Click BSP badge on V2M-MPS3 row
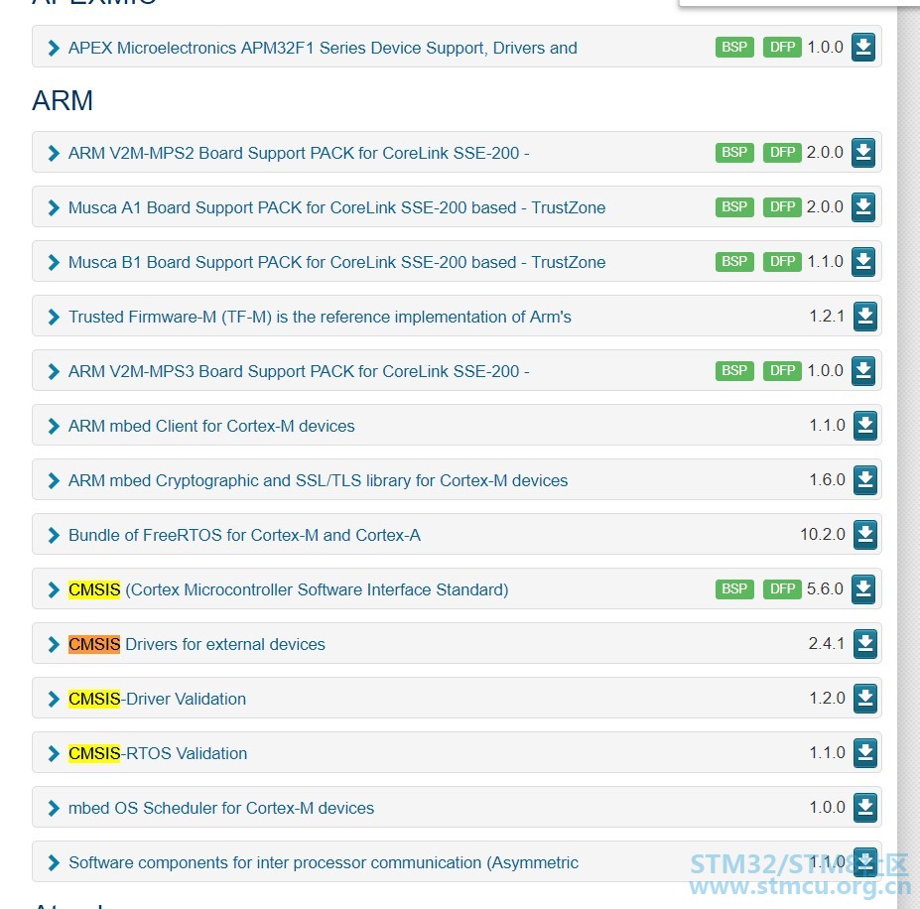920x909 pixels. click(734, 371)
